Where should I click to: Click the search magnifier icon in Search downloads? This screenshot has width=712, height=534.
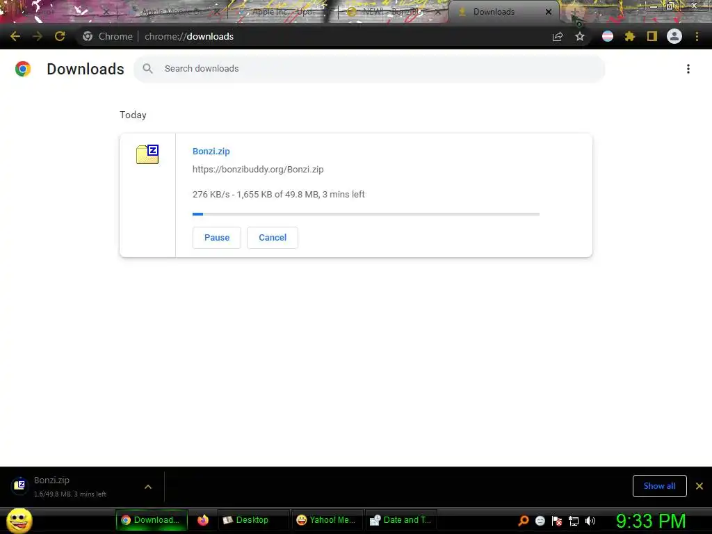(147, 69)
